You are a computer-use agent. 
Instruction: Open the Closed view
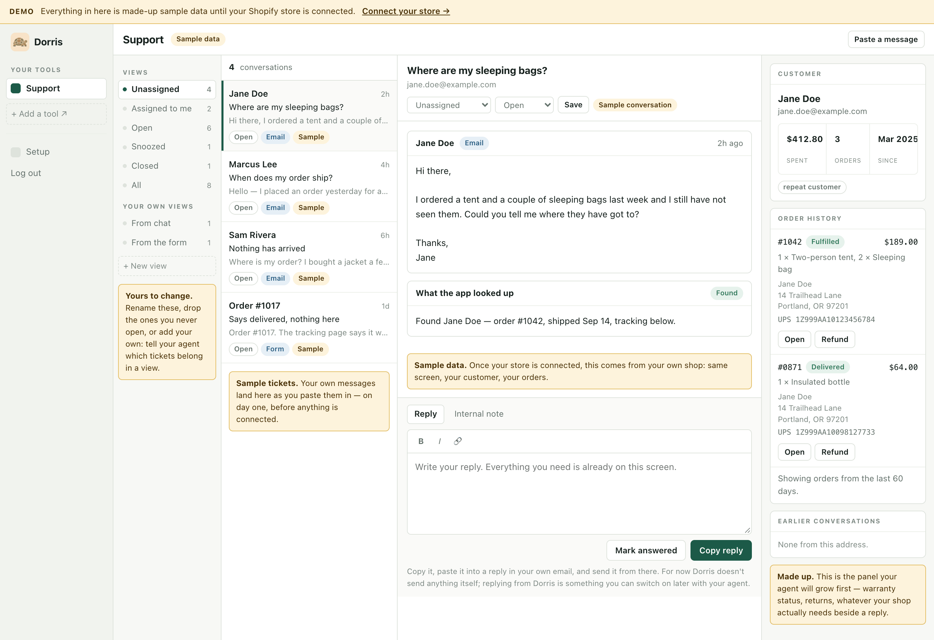pyautogui.click(x=167, y=166)
